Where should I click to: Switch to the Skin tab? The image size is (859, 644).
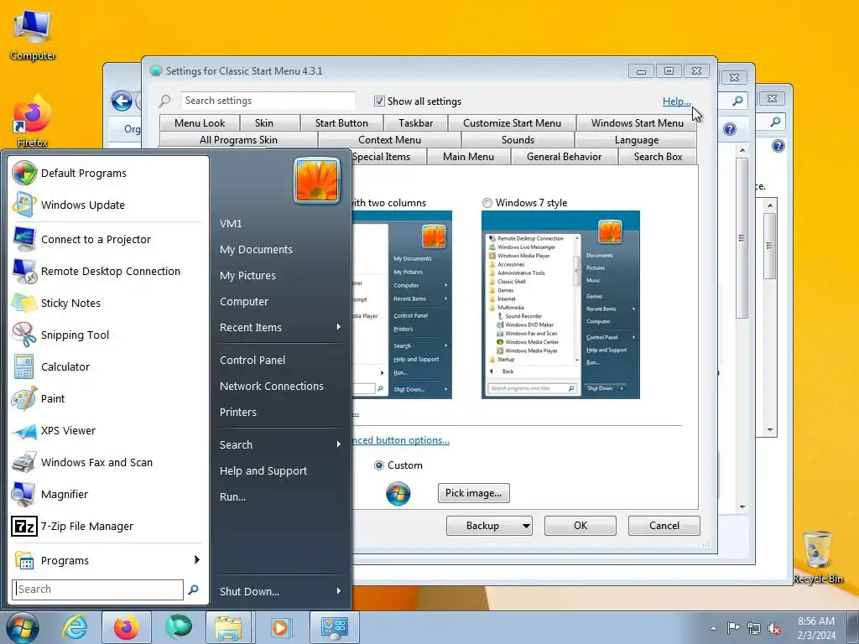click(263, 123)
